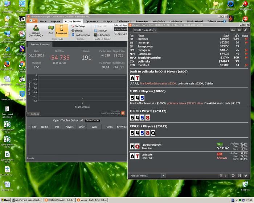Open the hero selector polimaks (PartyPoker)
The height and width of the screenshot is (203, 254).
coord(36,30)
